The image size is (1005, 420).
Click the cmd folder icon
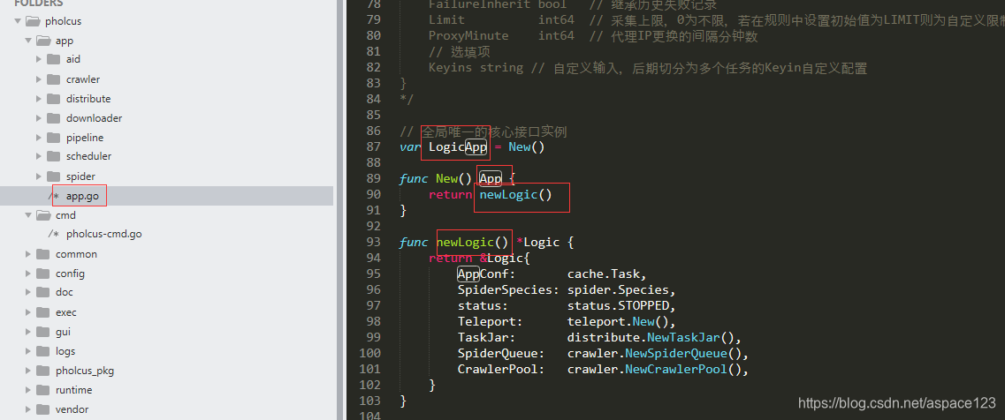pos(43,215)
